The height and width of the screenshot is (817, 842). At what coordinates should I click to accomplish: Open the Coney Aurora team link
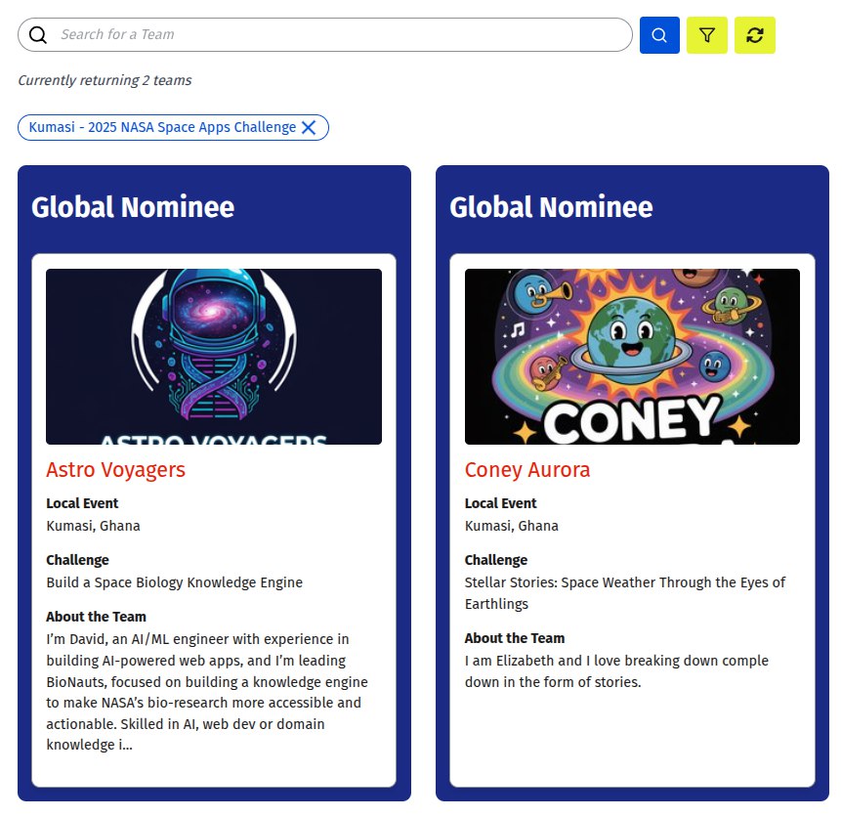(527, 469)
